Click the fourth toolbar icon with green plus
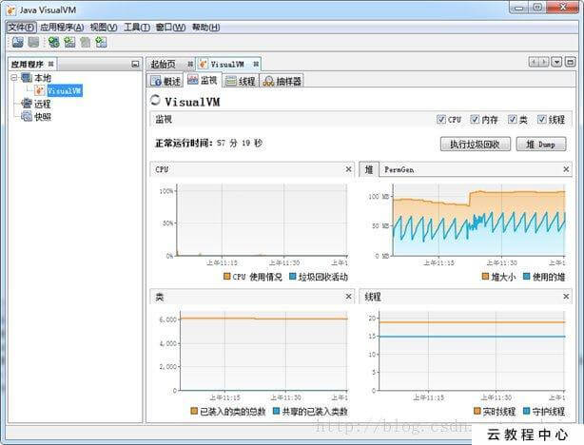584x445 pixels. [69, 42]
